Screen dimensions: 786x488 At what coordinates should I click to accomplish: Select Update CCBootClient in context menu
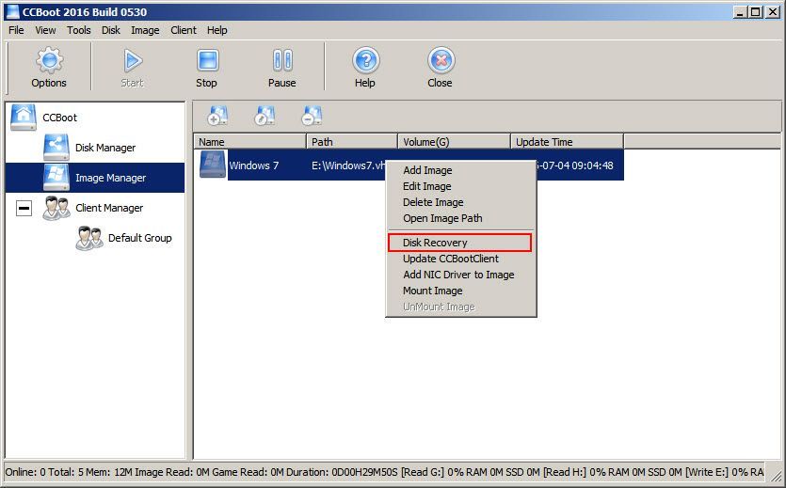click(x=460, y=259)
